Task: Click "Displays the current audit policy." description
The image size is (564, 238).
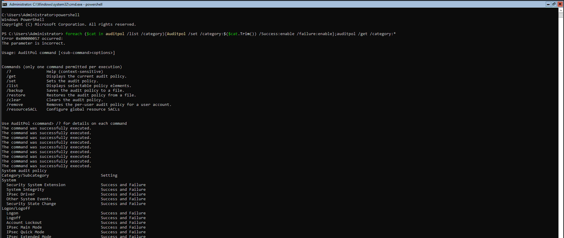Action: click(x=86, y=76)
